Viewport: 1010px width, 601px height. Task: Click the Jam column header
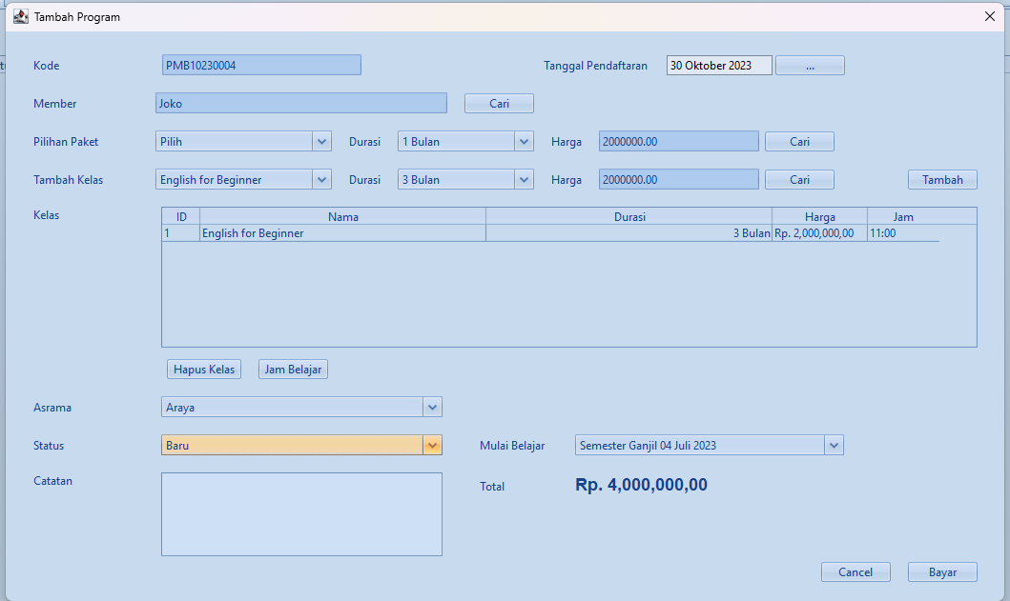pos(903,216)
